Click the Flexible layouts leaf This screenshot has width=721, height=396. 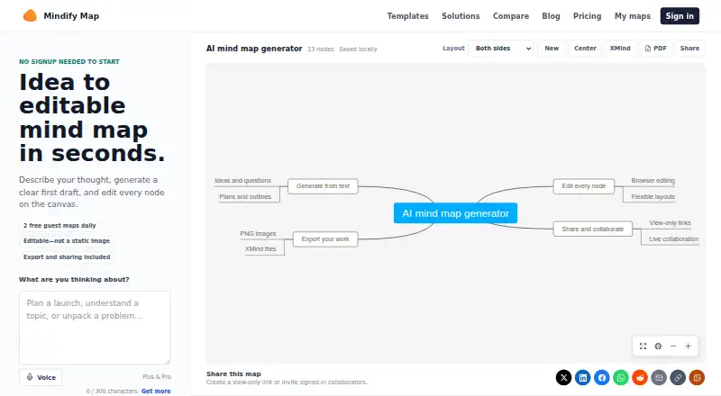click(x=653, y=196)
